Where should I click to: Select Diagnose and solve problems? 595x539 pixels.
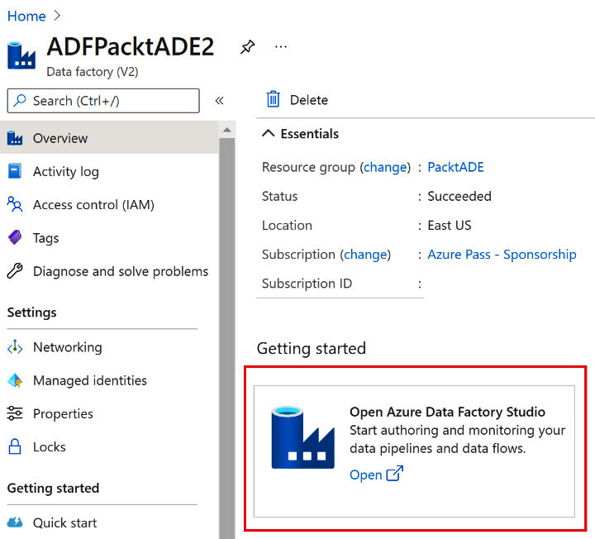point(120,271)
